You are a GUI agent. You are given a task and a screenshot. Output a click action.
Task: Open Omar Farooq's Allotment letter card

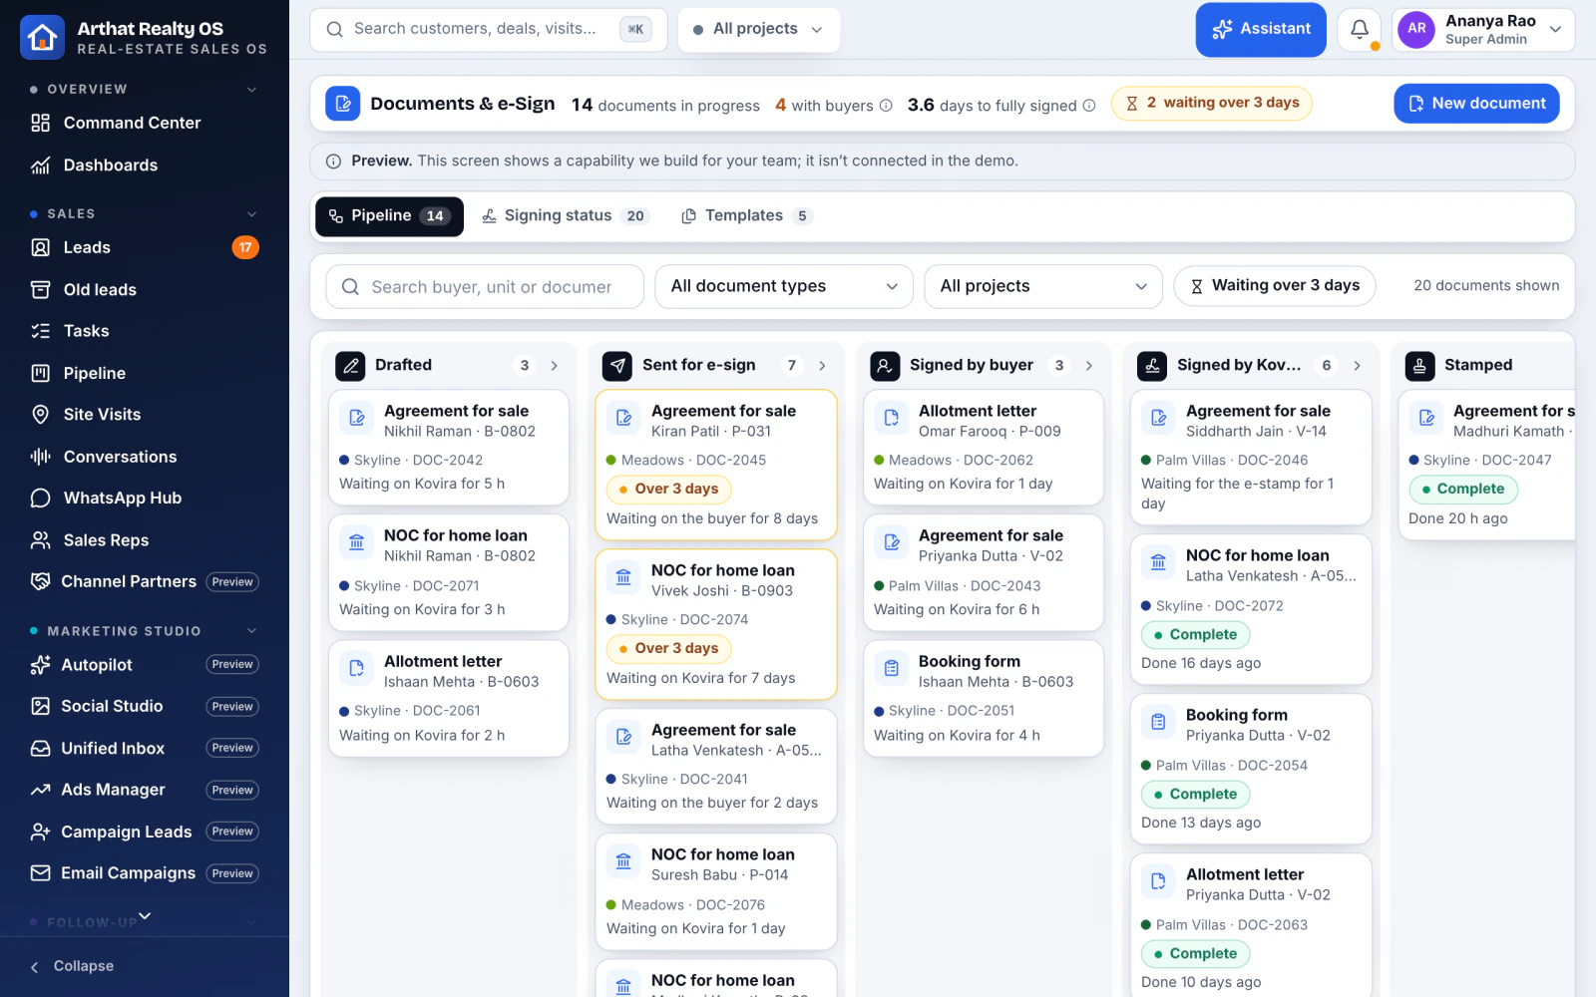point(984,447)
